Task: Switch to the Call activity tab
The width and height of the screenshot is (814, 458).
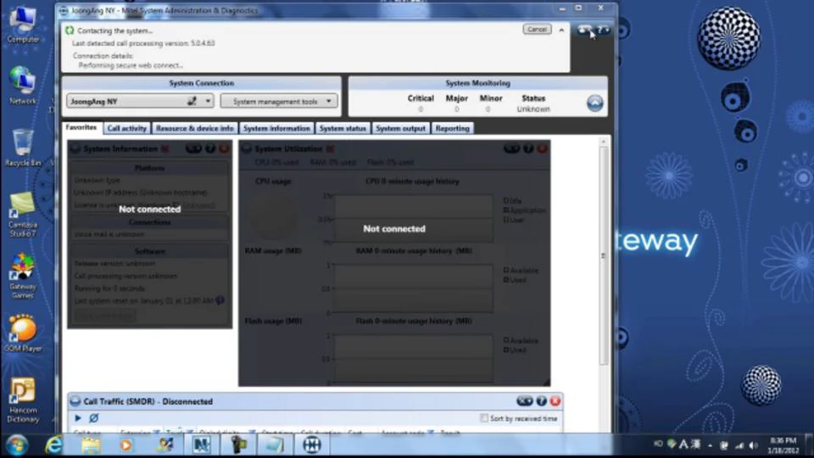Action: coord(127,128)
